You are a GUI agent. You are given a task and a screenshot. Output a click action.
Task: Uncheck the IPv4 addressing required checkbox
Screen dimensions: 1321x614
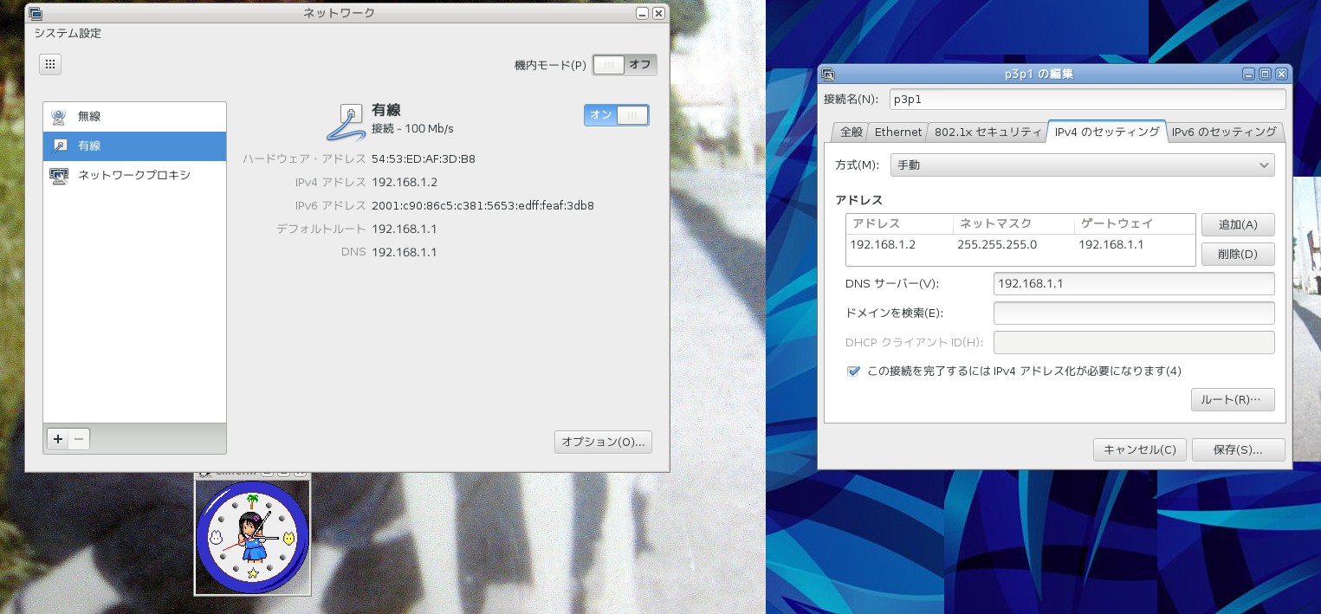click(x=854, y=371)
